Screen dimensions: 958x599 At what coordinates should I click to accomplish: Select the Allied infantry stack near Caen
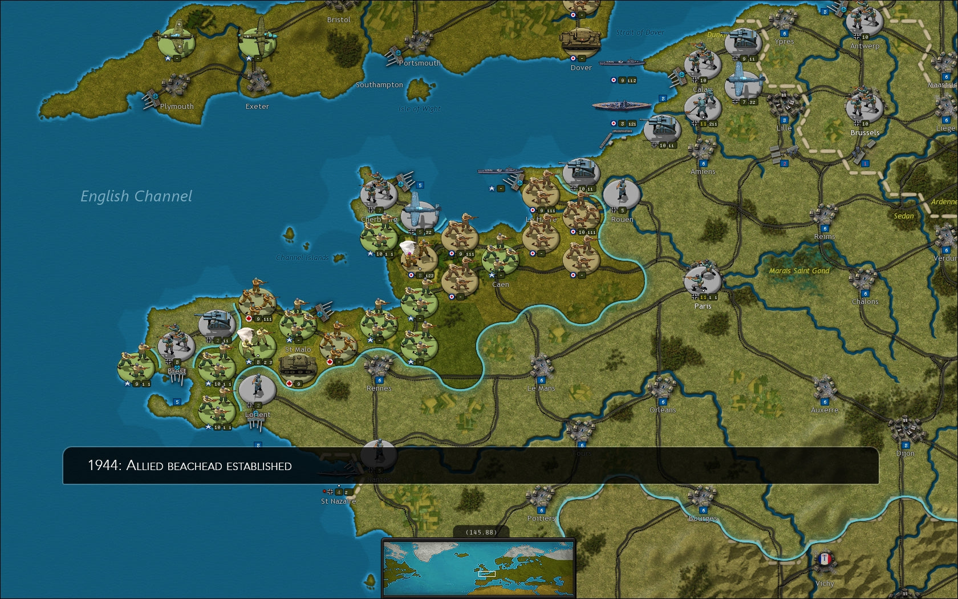pyautogui.click(x=501, y=257)
